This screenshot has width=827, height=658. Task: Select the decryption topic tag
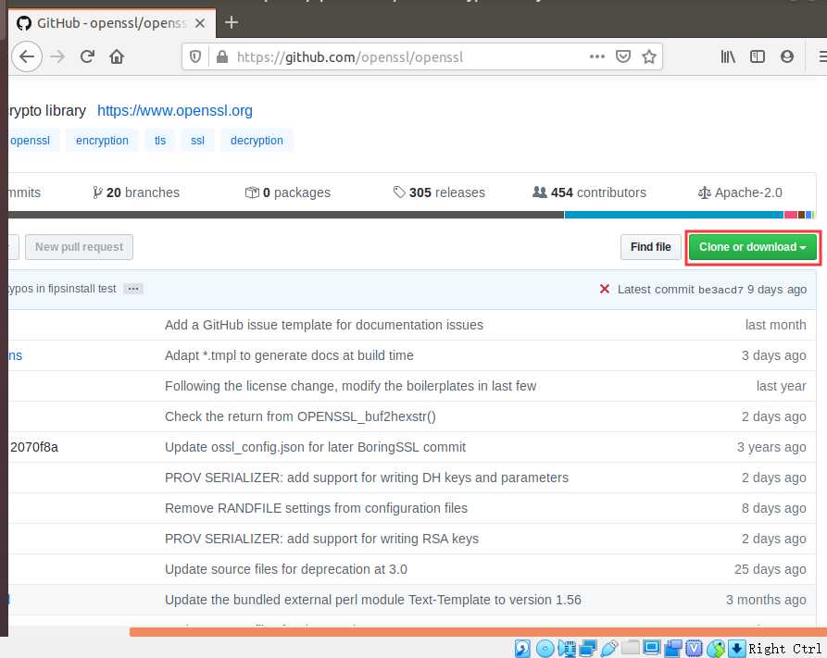tap(257, 141)
